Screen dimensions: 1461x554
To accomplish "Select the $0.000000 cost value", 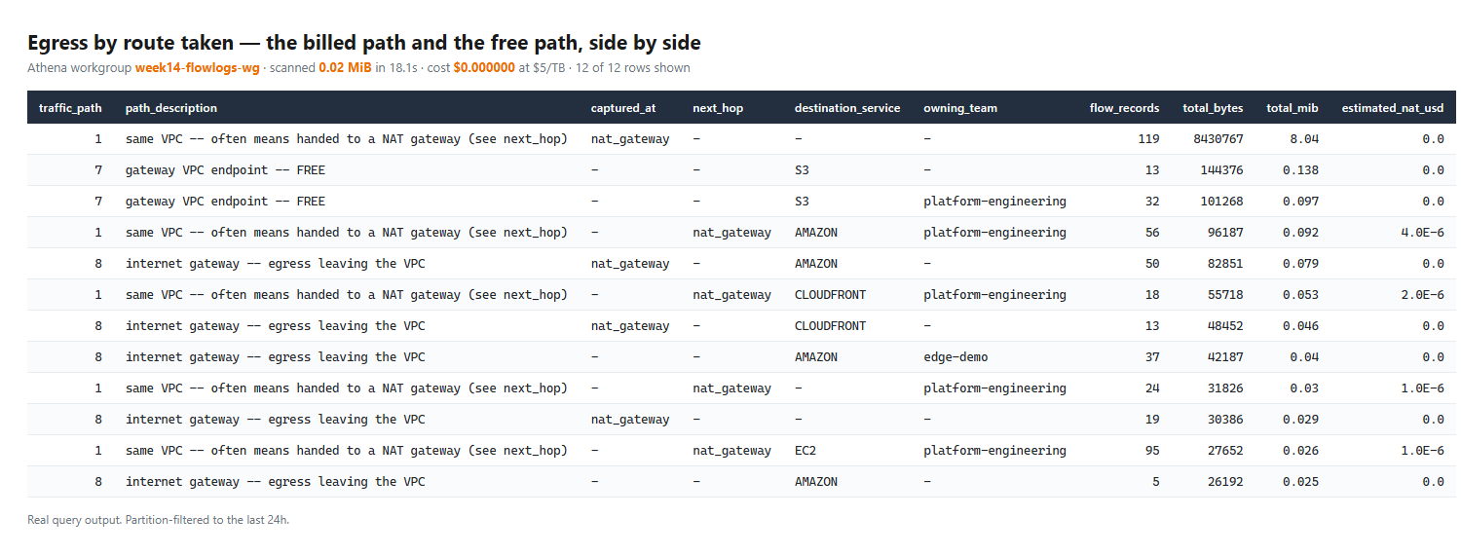I will coord(484,67).
